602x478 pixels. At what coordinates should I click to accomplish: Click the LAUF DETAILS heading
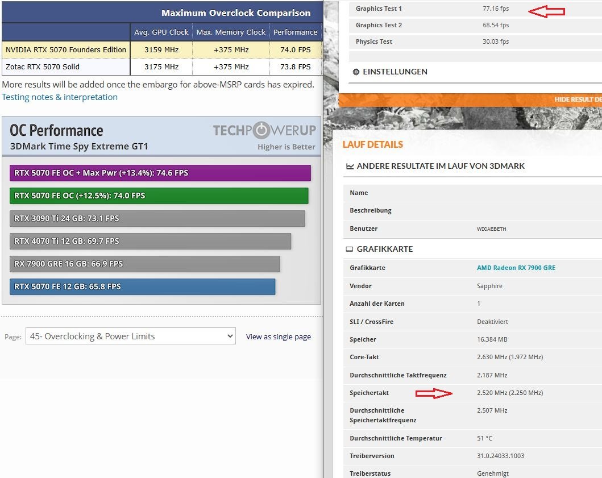pyautogui.click(x=372, y=144)
